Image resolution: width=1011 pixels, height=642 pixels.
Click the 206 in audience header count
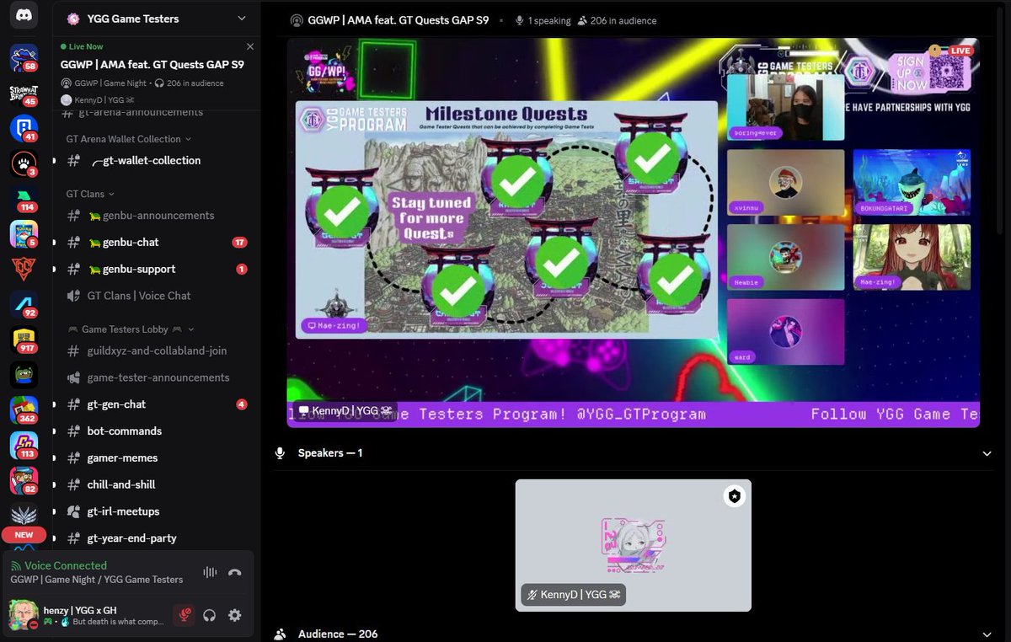pos(617,20)
